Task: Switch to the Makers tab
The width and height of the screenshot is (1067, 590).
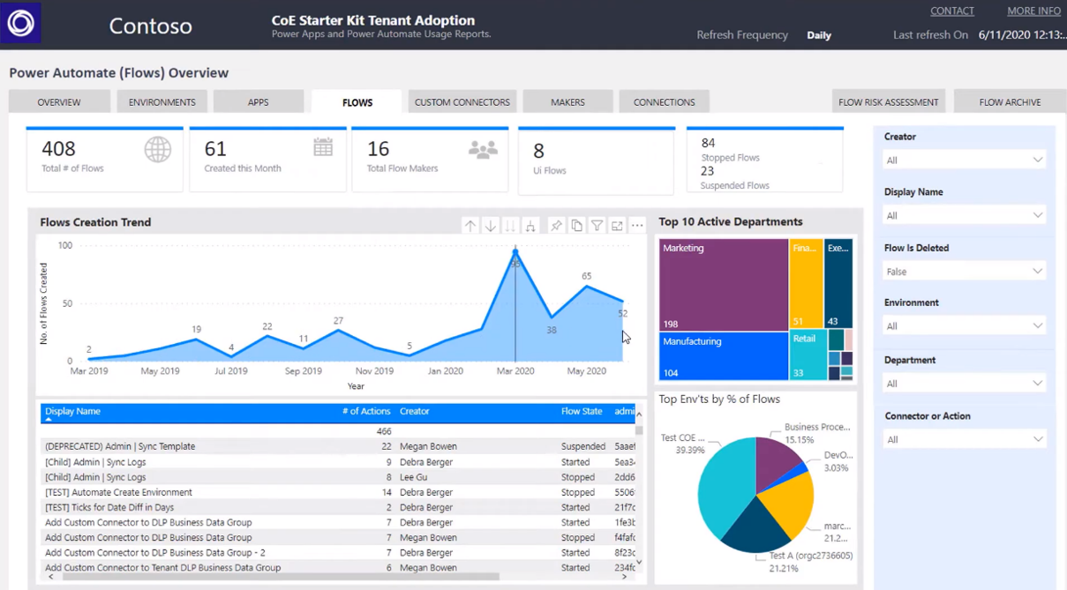Action: 567,102
